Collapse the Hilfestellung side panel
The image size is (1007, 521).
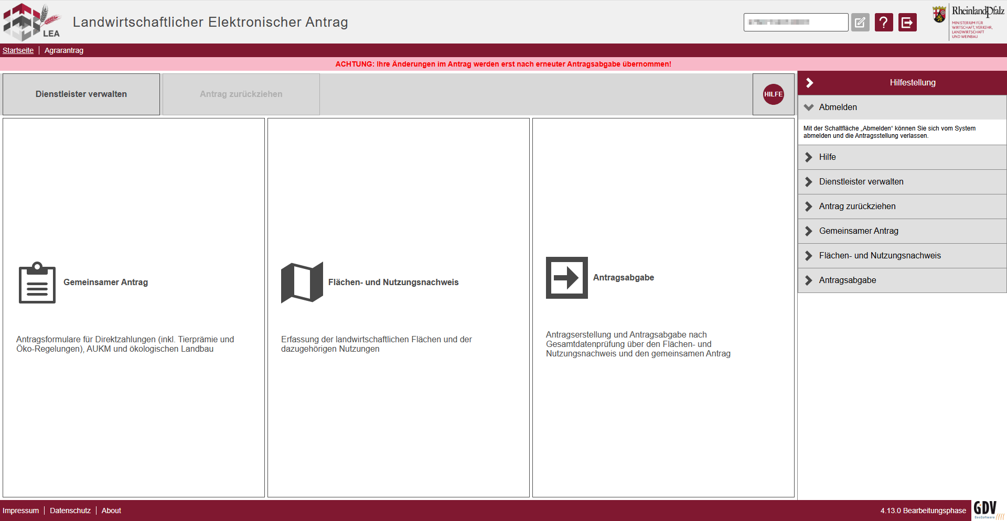pos(810,83)
